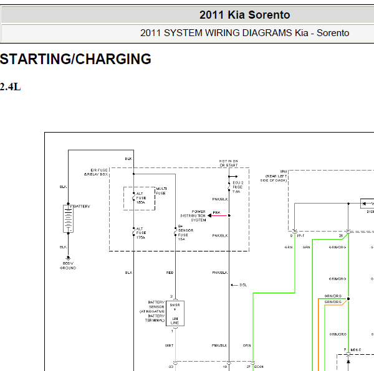Click the ALT FUSE 150A fuse symbol
This screenshot has height=371, width=374.
point(133,198)
